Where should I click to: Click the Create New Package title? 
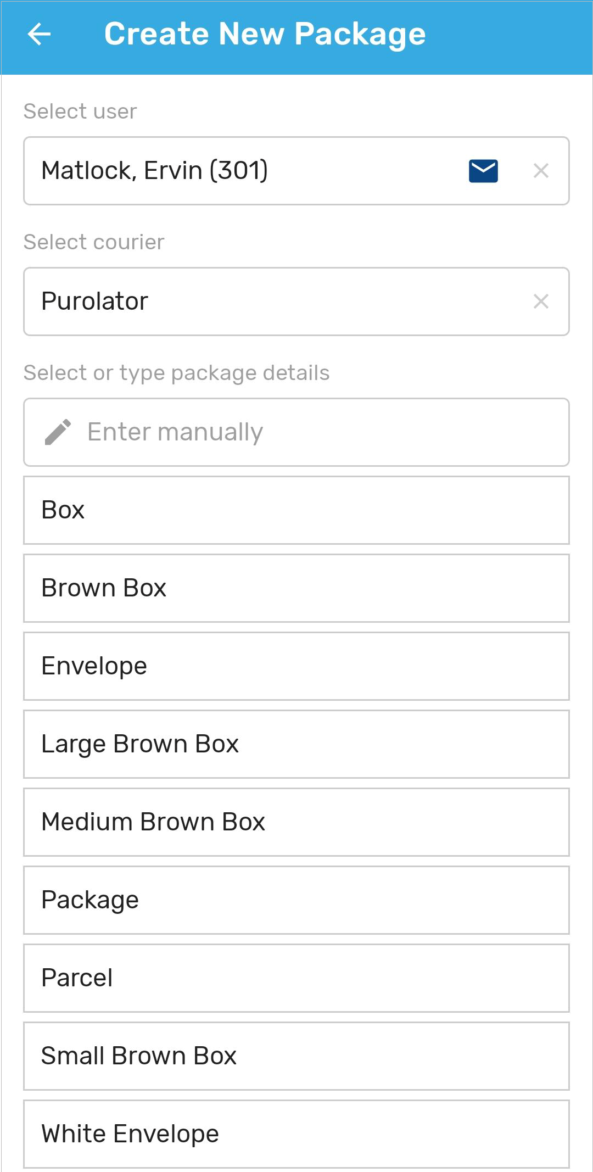point(265,35)
